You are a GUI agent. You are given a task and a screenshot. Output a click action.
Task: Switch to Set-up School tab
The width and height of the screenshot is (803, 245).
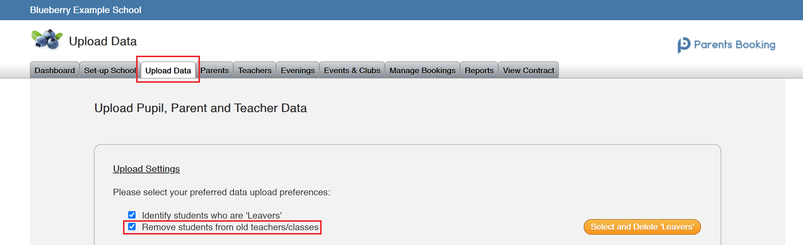[110, 70]
